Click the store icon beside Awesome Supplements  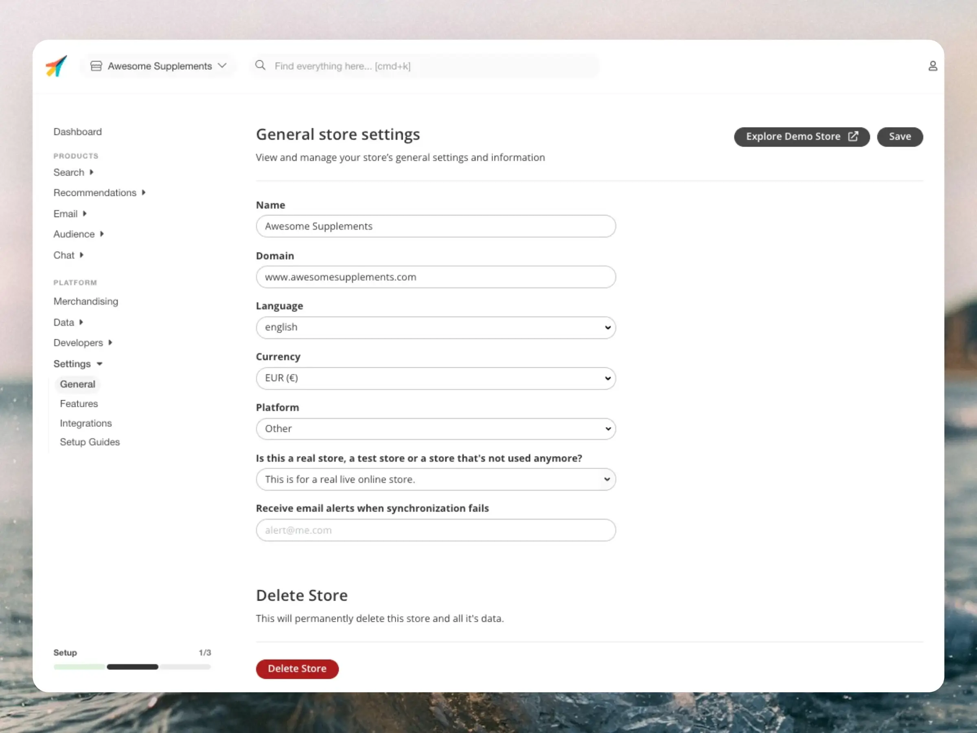(x=96, y=66)
